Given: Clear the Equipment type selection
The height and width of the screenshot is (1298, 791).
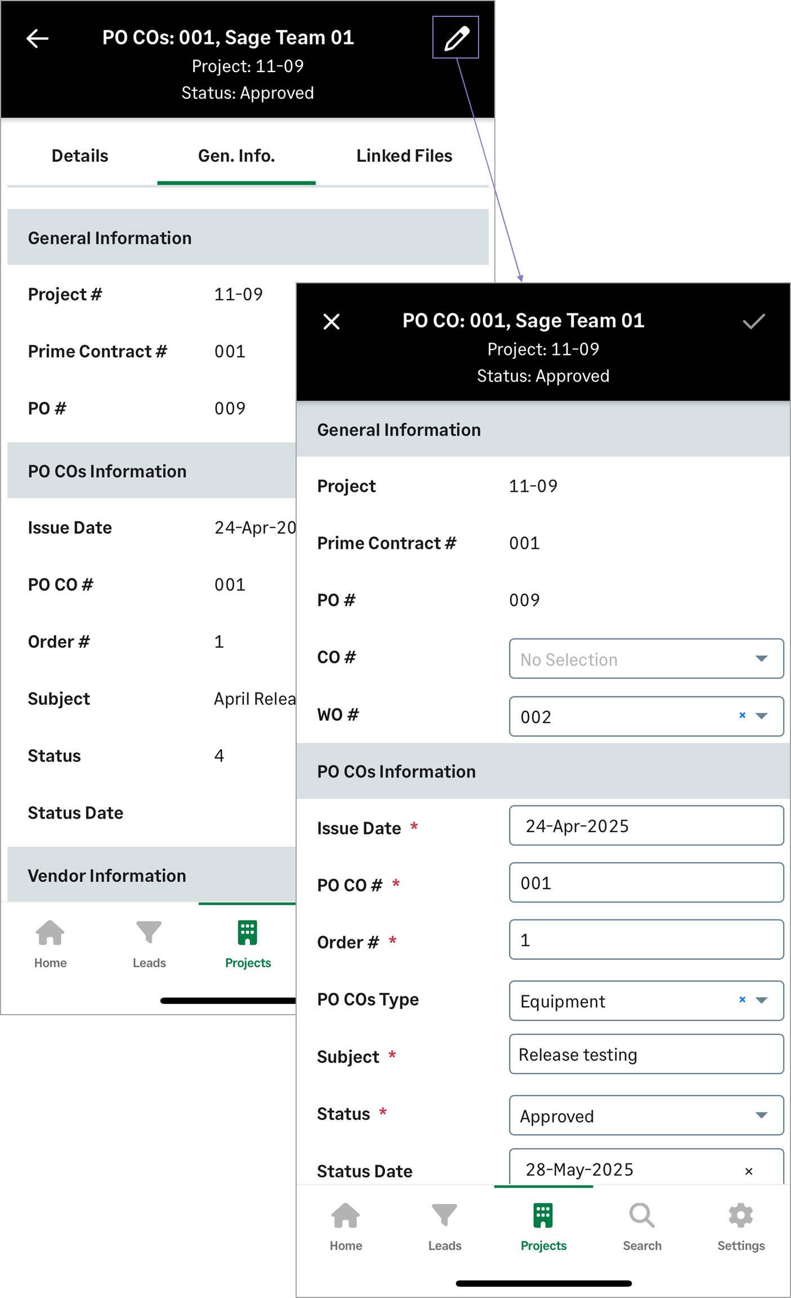Looking at the screenshot, I should [x=742, y=1000].
